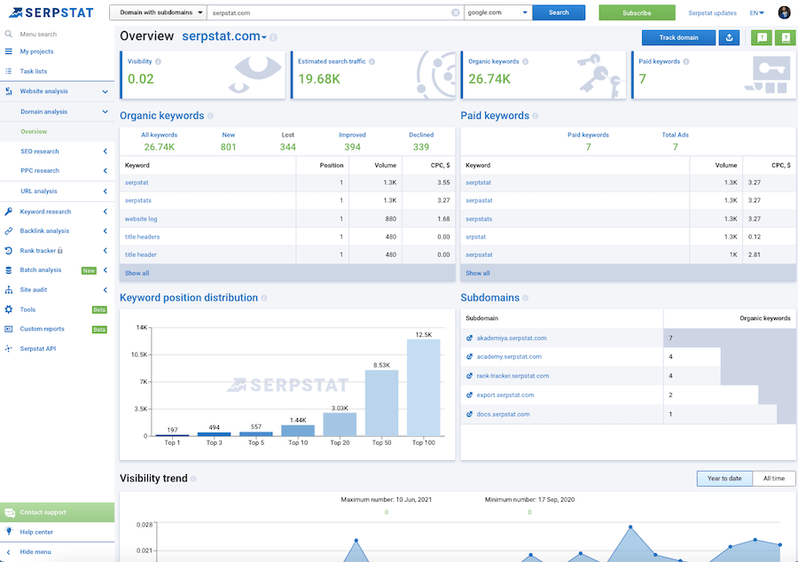Click the green Subscribe button

[637, 12]
